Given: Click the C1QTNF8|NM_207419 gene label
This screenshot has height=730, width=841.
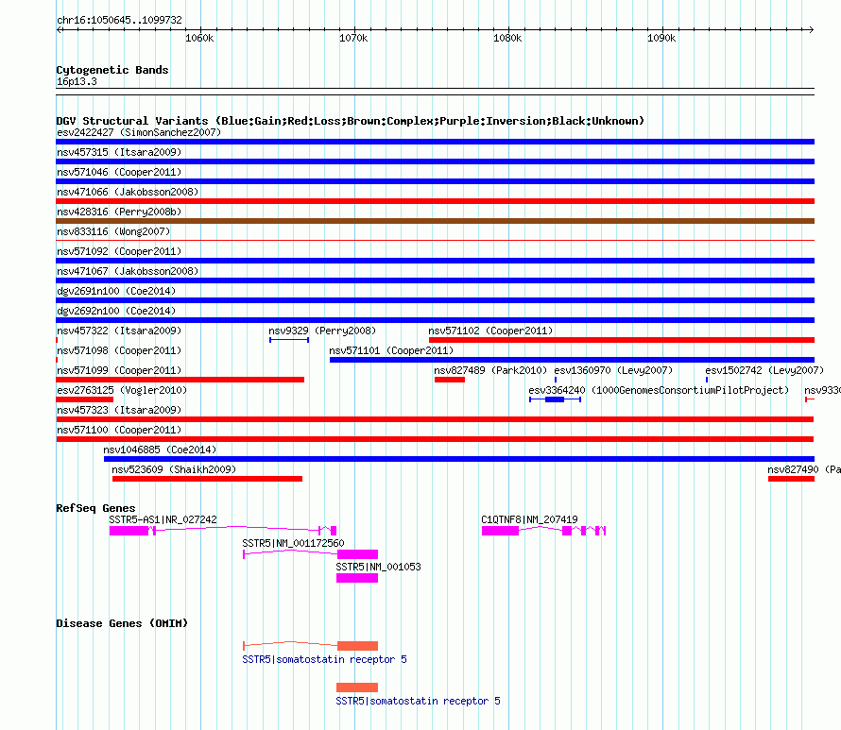Looking at the screenshot, I should point(529,519).
